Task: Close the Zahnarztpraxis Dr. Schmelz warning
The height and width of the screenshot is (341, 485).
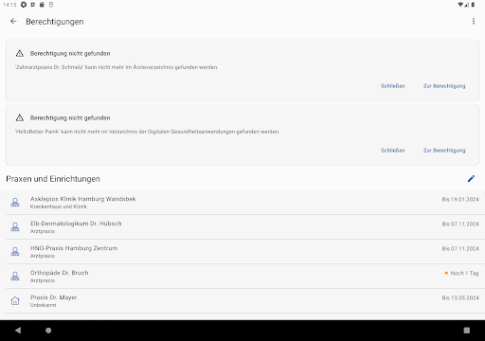Action: pyautogui.click(x=393, y=86)
